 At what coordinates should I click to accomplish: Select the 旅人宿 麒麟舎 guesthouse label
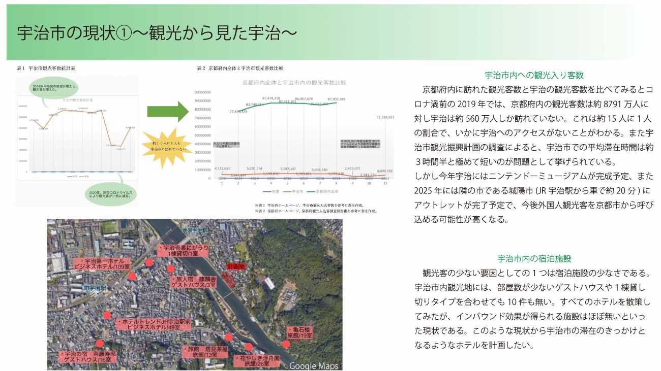pos(196,282)
